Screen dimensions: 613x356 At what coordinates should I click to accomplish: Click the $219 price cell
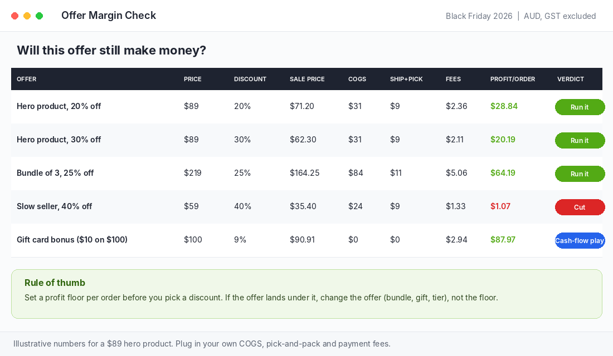pos(193,173)
